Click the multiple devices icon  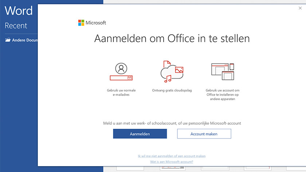coord(222,72)
